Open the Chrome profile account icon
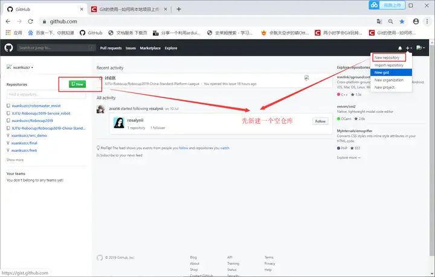The width and height of the screenshot is (435, 277). click(x=416, y=21)
